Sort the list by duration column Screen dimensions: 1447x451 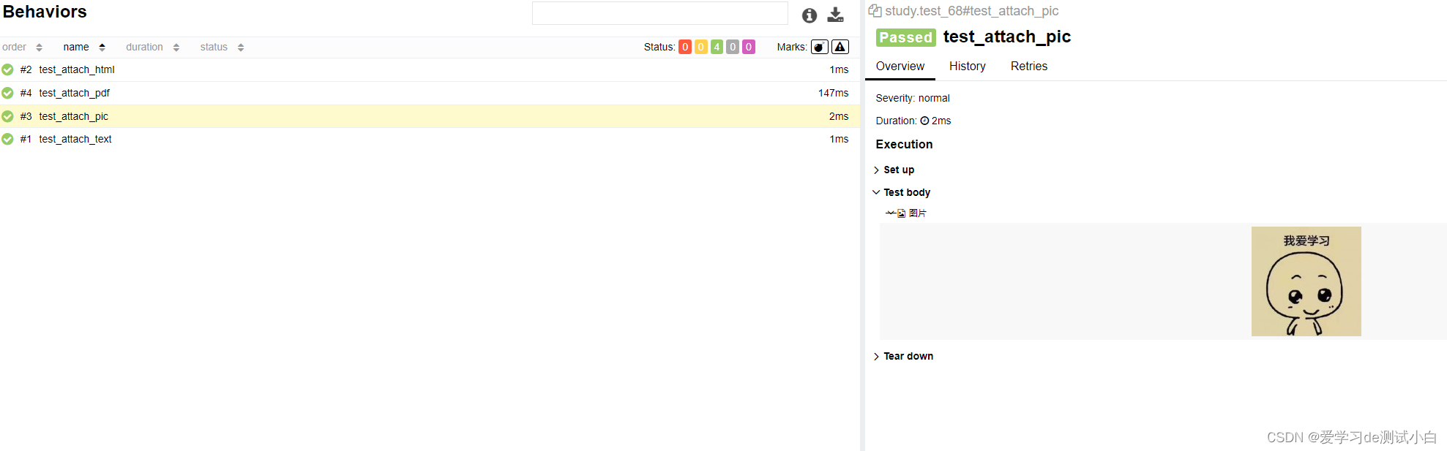(x=144, y=47)
